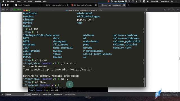Viewport: 180px width, 101px height.
Task: Open the volume control in menu bar
Action: (x=148, y=1)
